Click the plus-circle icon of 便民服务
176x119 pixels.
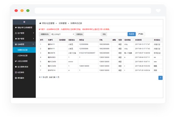click(x=16, y=78)
